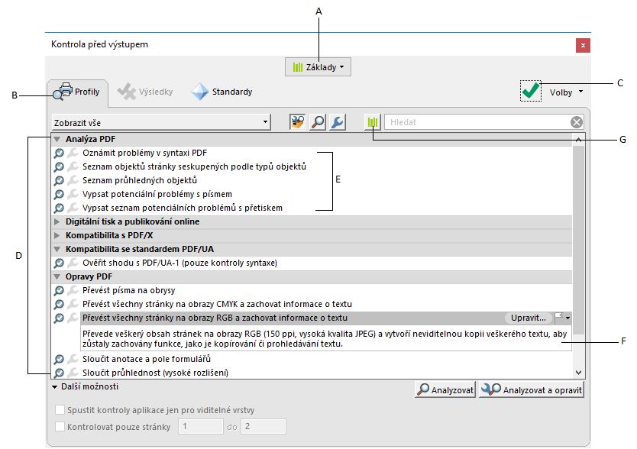Select Seznam objektů stránky seskupených profile
This screenshot has height=449, width=637.
194,166
